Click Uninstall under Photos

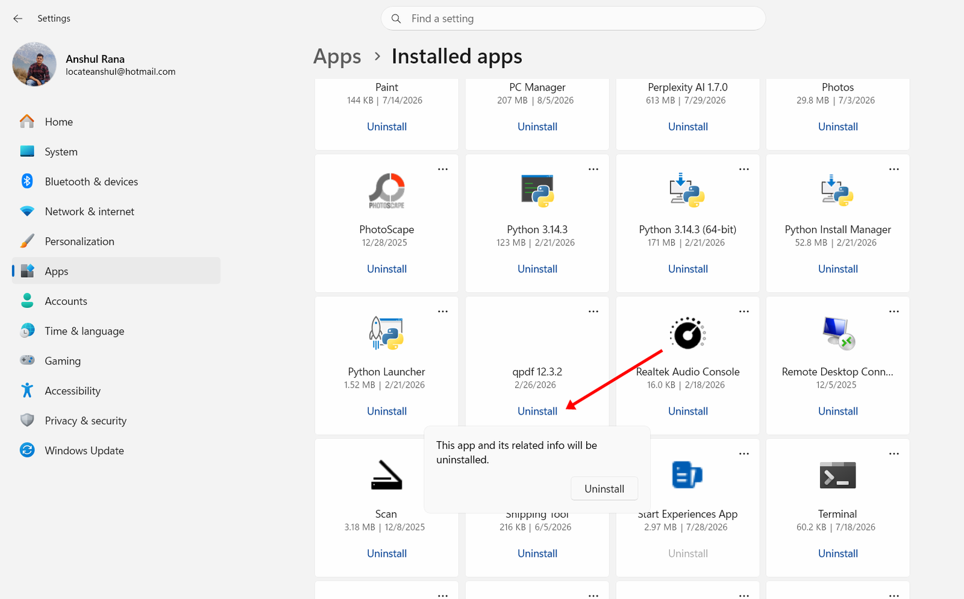[x=838, y=127]
